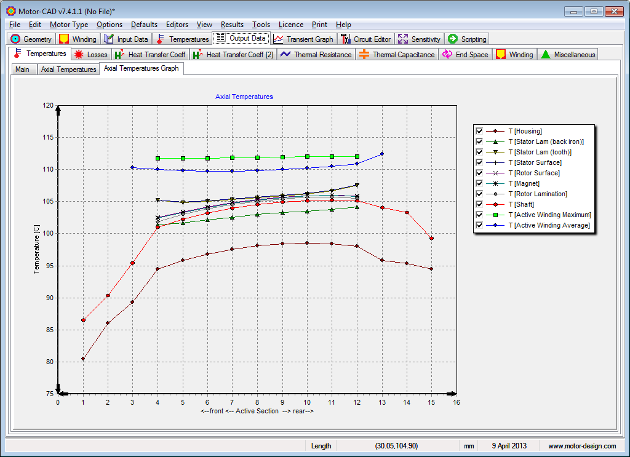Open the Winding tab icon in top row
The width and height of the screenshot is (630, 457).
click(x=63, y=39)
